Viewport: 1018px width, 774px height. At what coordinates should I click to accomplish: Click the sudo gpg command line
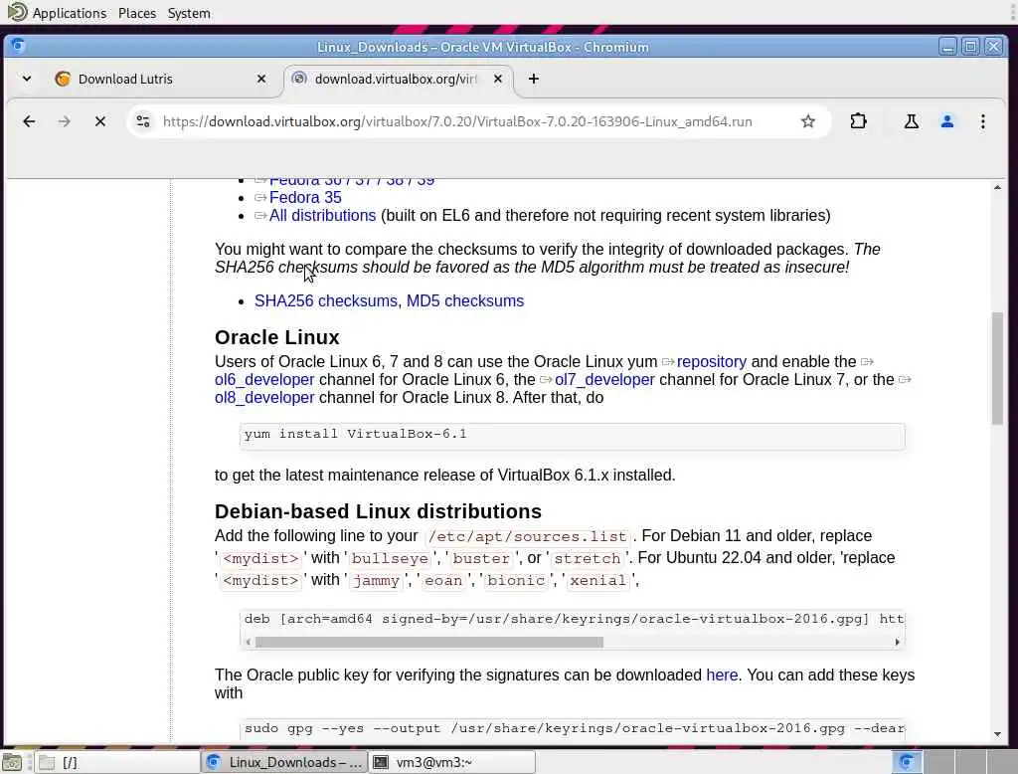pyautogui.click(x=572, y=729)
